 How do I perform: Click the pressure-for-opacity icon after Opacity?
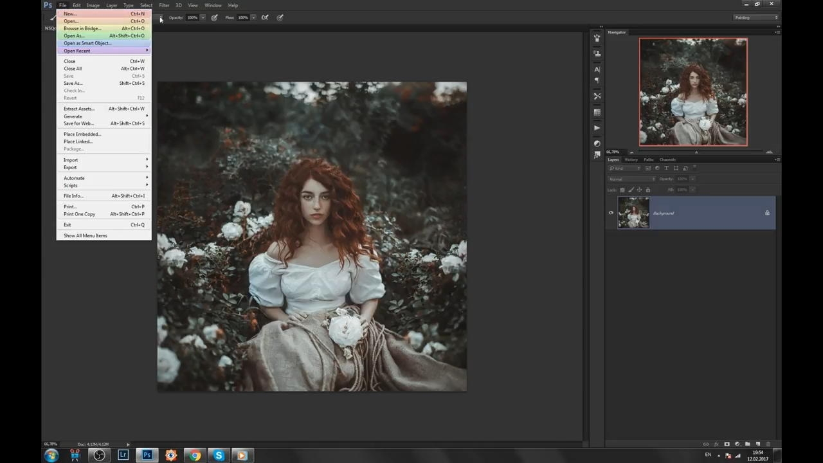coord(214,17)
